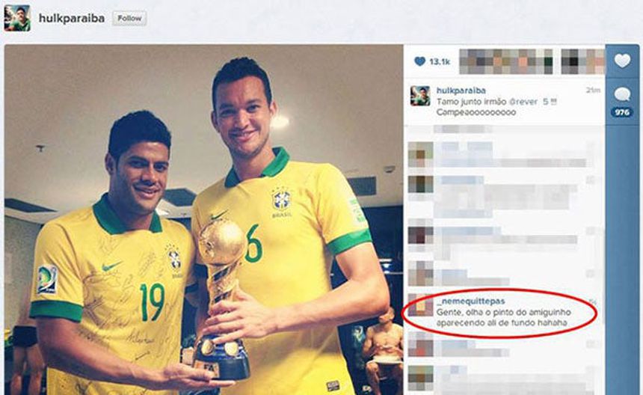Click the _nemequittepas comment text

pyautogui.click(x=504, y=318)
